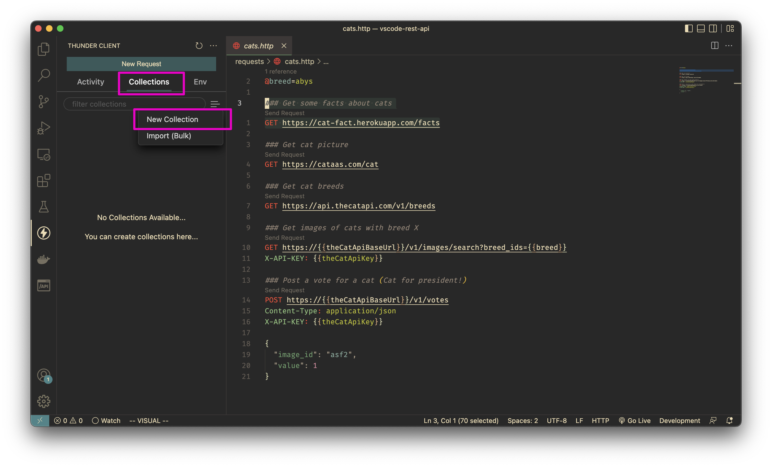Open the Accounts icon with badge
Image resolution: width=772 pixels, height=467 pixels.
point(44,375)
